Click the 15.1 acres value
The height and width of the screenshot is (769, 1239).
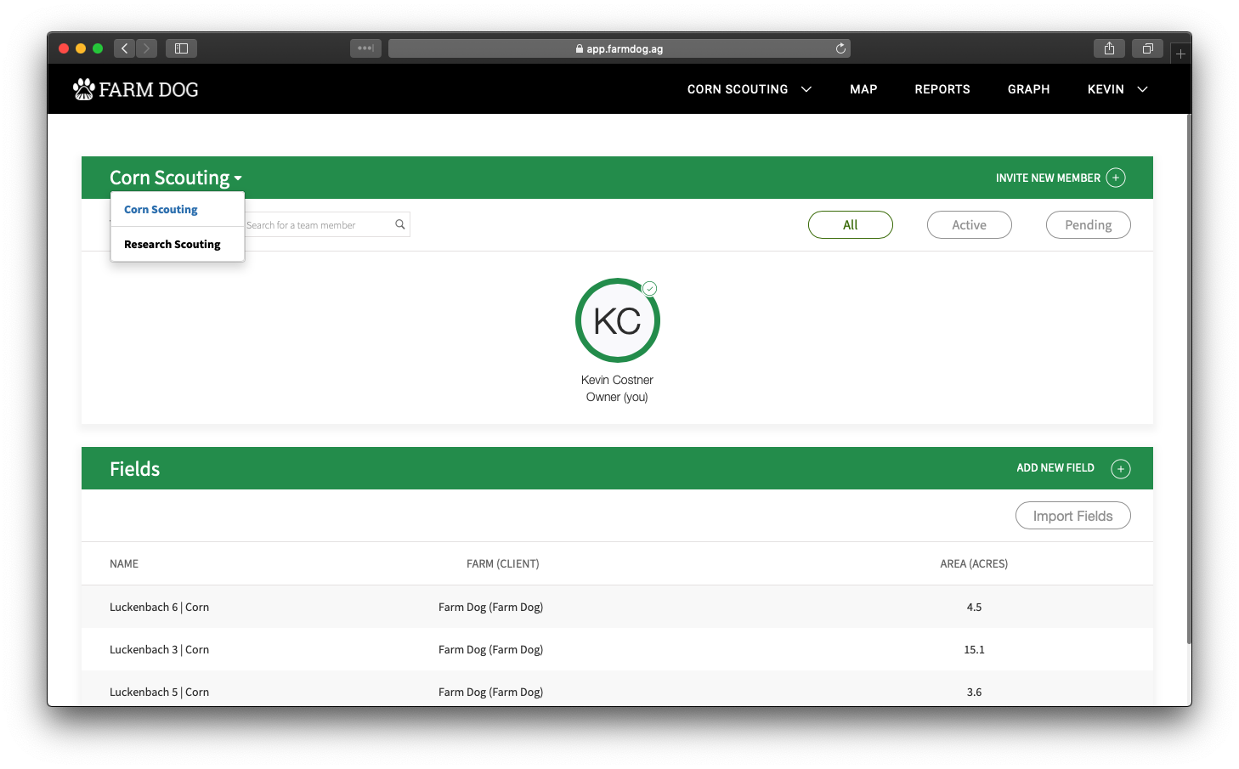(974, 650)
